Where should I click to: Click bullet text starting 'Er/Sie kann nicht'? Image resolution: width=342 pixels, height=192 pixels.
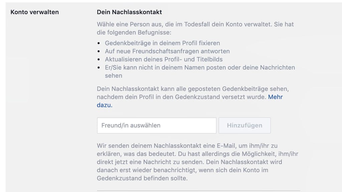tap(200, 71)
